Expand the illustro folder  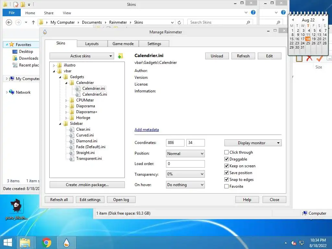pyautogui.click(x=54, y=65)
